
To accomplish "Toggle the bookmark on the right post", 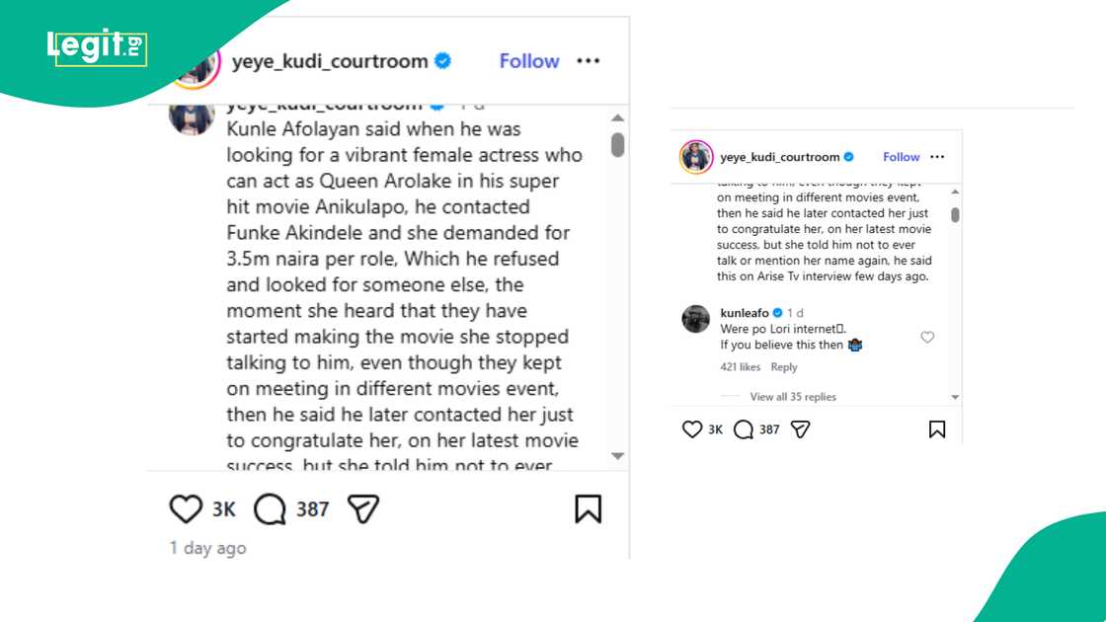I will 936,429.
